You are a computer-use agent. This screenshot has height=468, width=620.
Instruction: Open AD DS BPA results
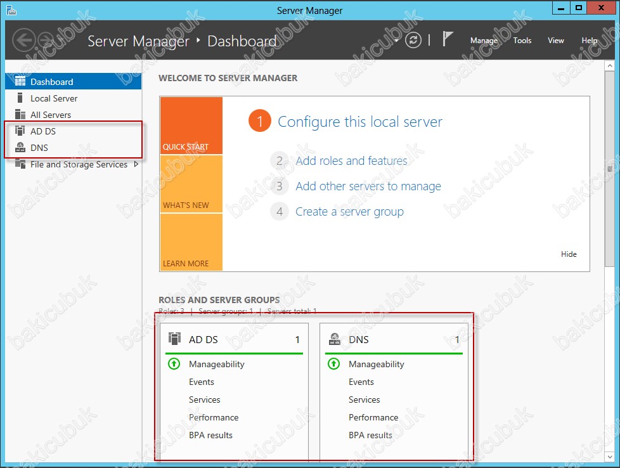(210, 435)
